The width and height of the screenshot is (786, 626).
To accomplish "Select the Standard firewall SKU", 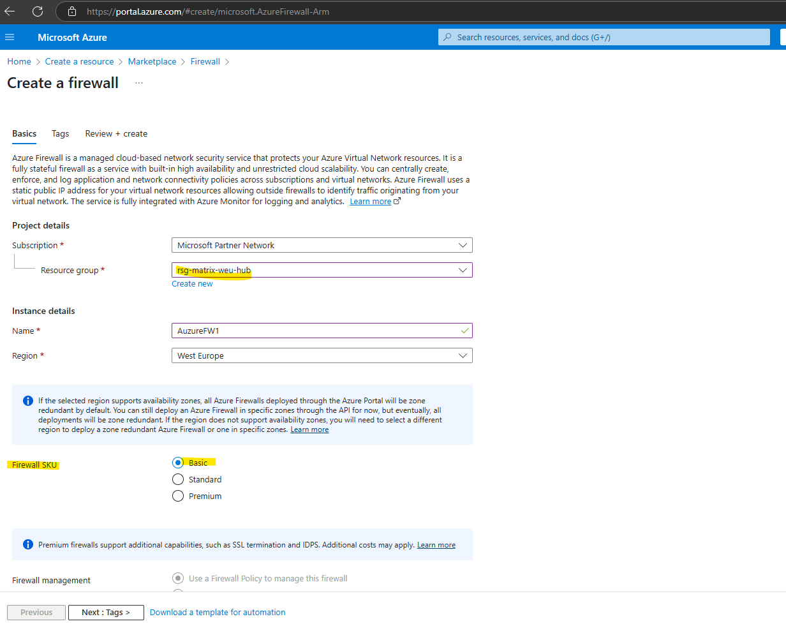I will click(x=178, y=479).
